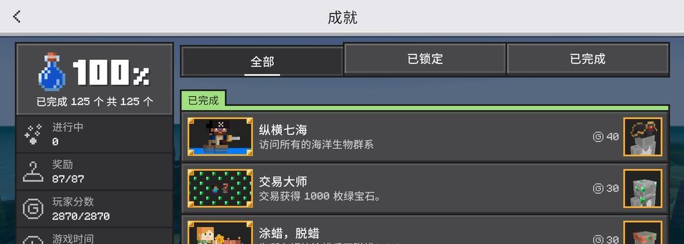The image size is (684, 244).
Task: Switch to the 全部 tab
Action: [x=262, y=62]
